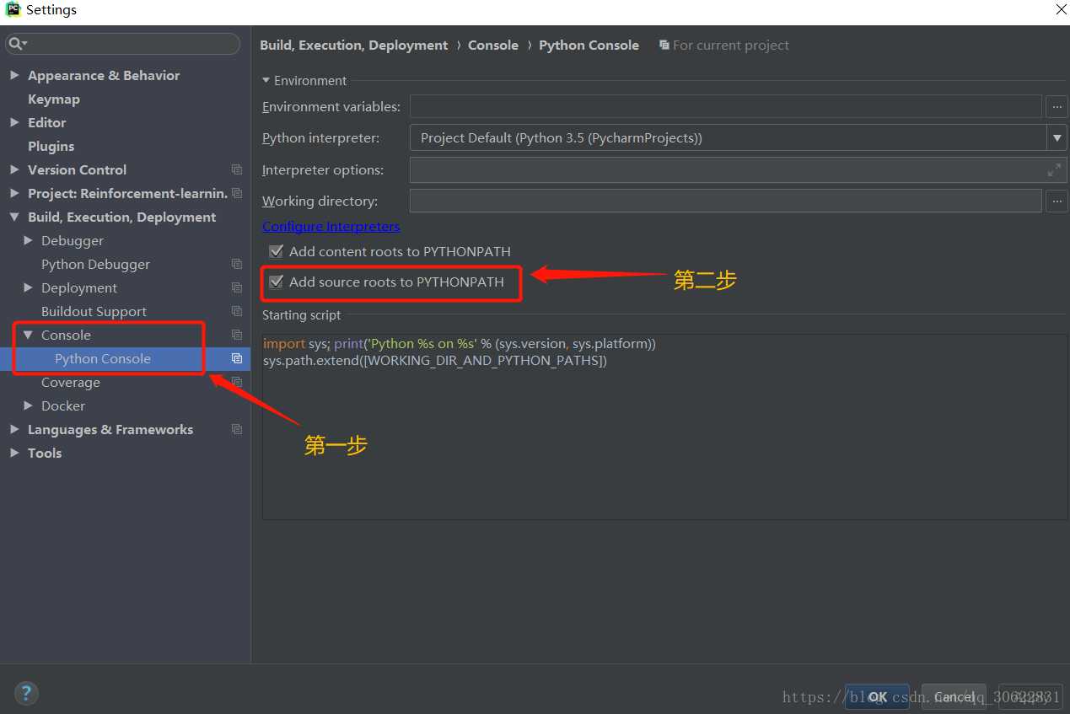
Task: Expand the Languages & Frameworks arrow
Action: (14, 429)
